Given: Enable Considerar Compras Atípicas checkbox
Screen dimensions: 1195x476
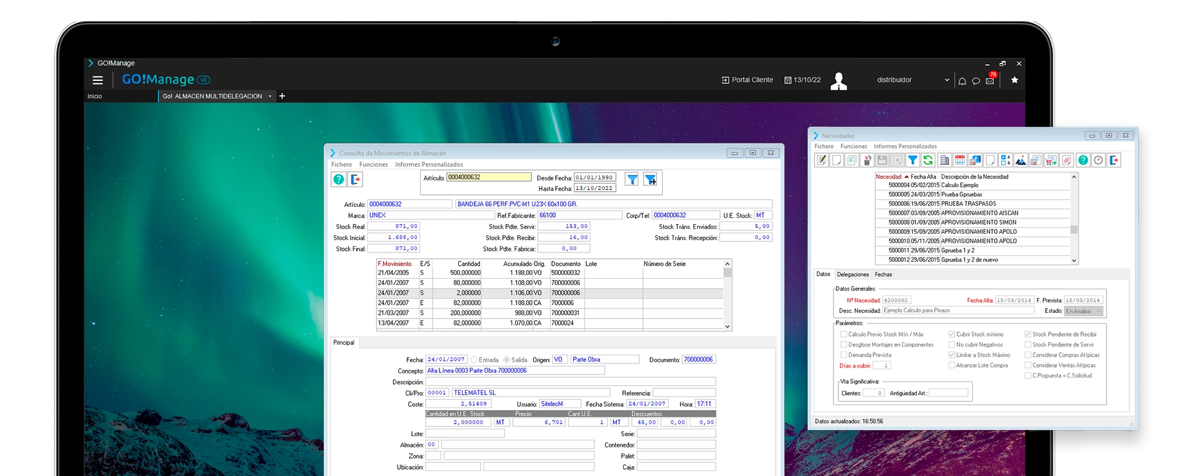Looking at the screenshot, I should [1028, 355].
